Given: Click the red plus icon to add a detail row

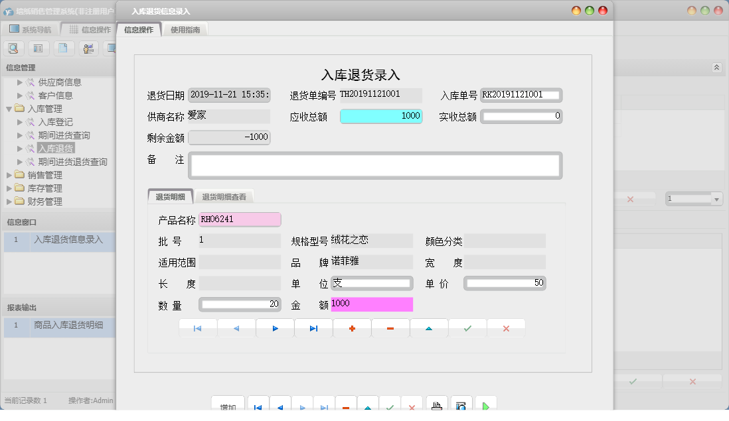Looking at the screenshot, I should 352,328.
